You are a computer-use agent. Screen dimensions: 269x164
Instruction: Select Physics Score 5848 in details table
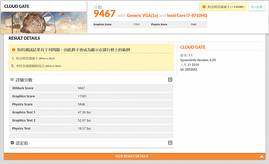coord(91,104)
